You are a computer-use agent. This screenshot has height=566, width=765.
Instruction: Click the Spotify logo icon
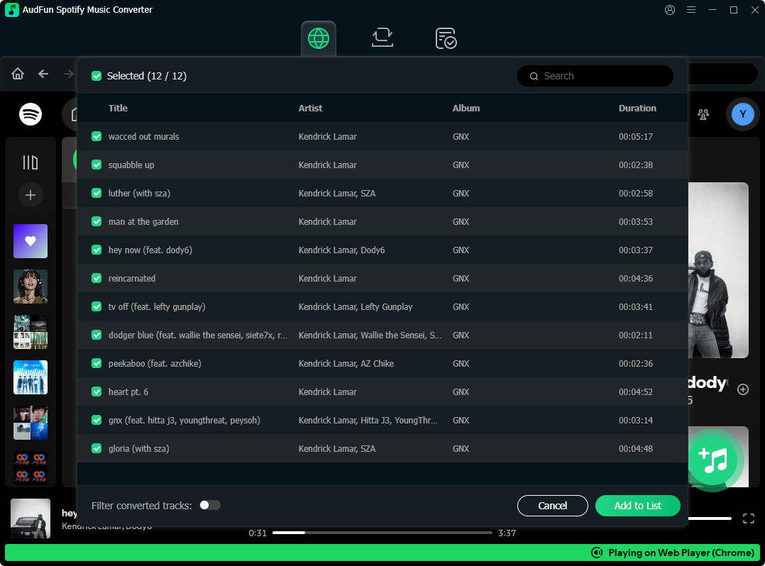click(31, 114)
